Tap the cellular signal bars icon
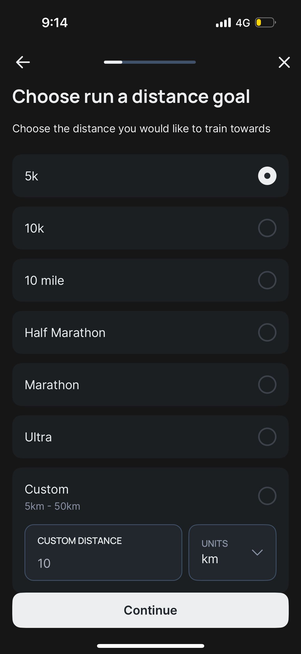 (223, 23)
